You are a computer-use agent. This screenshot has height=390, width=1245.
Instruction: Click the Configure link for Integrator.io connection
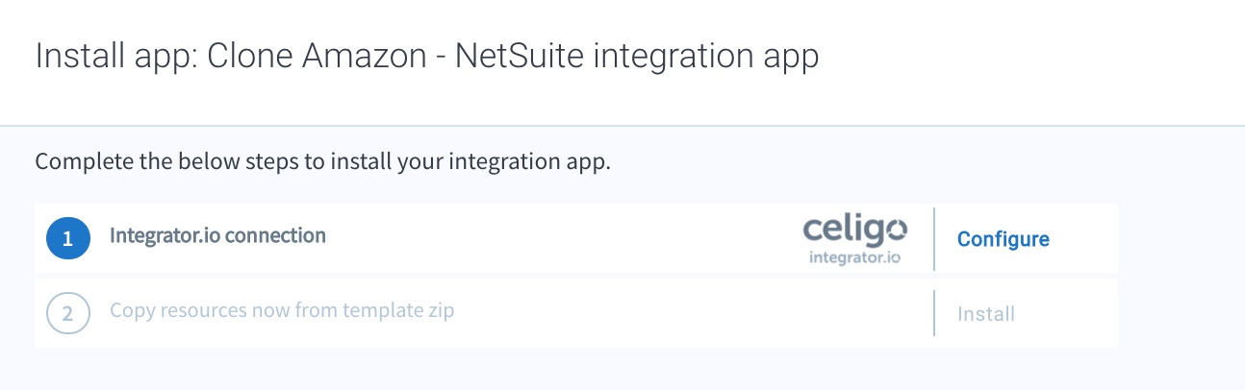click(x=1003, y=239)
